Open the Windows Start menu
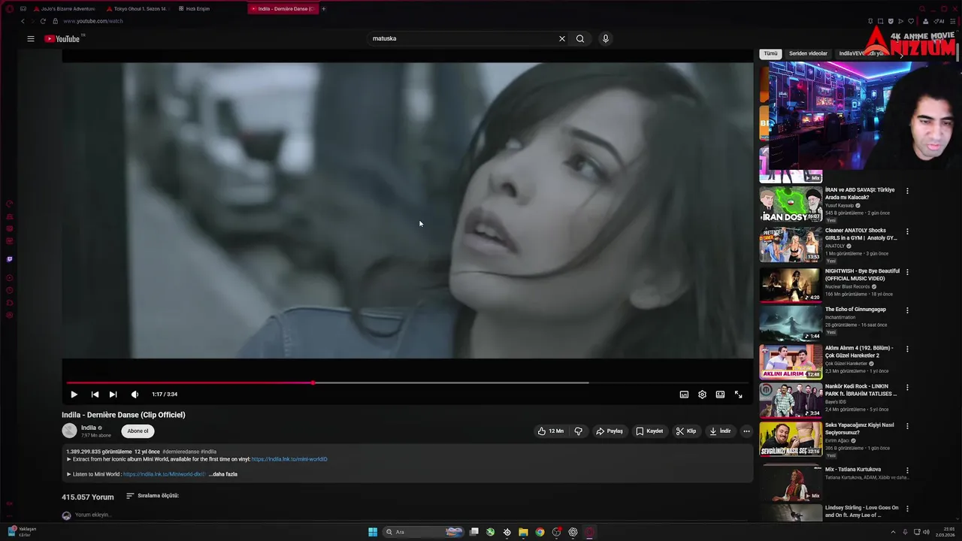 pos(373,532)
